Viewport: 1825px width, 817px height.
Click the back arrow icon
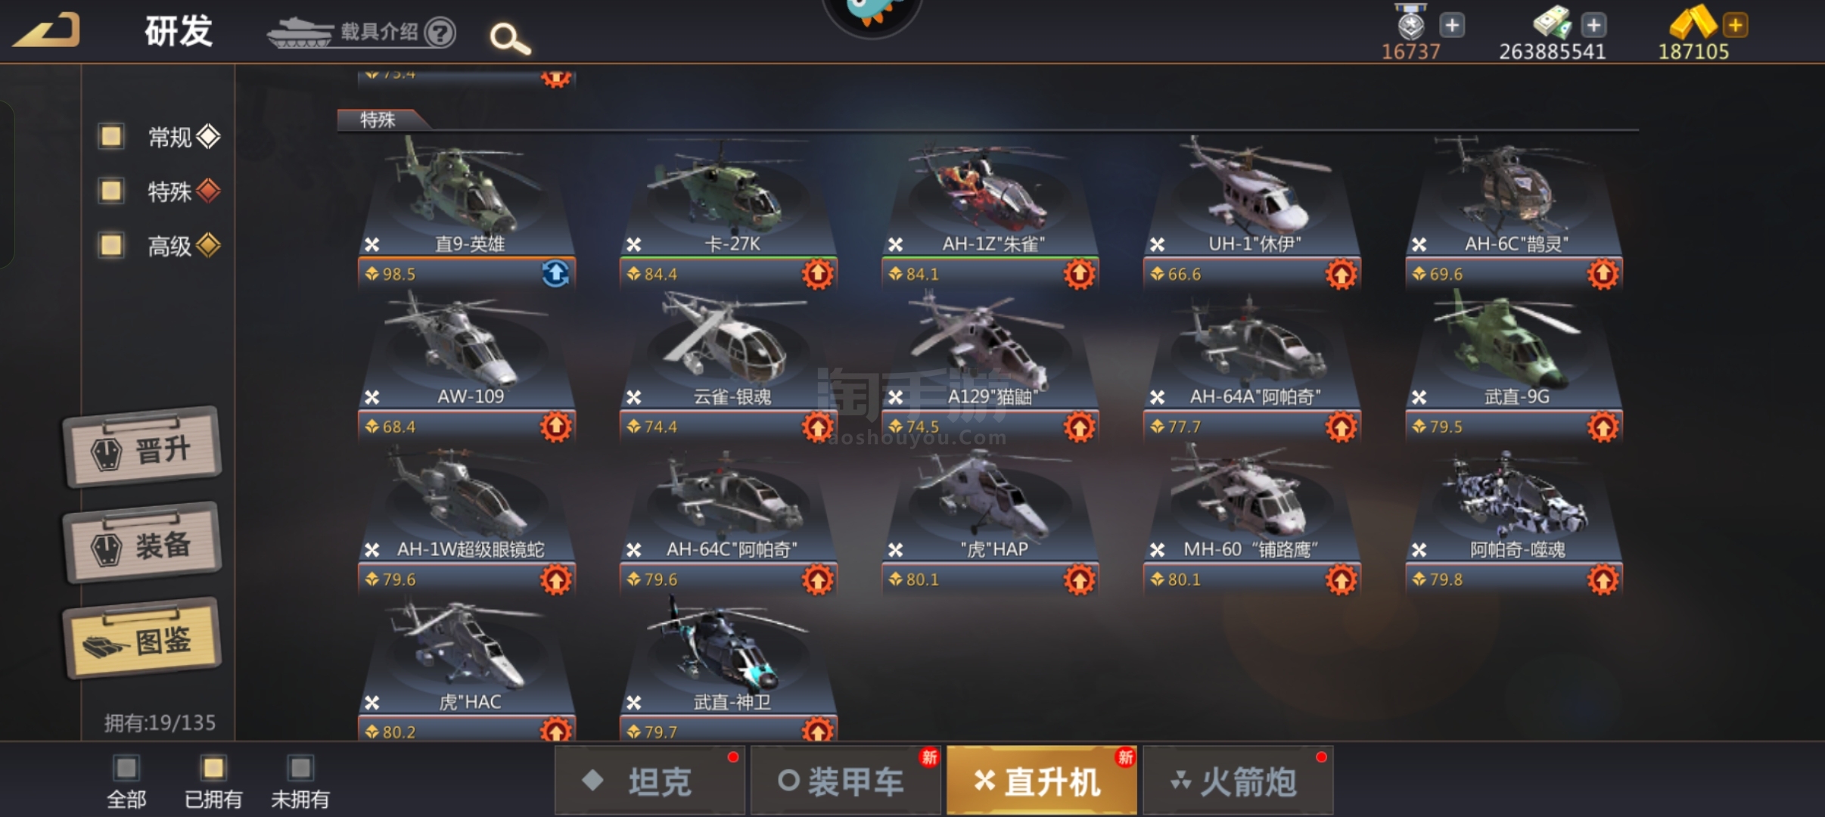(47, 30)
